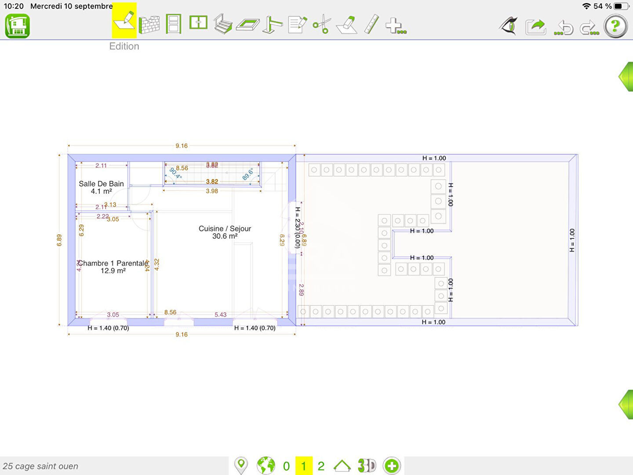
Task: Select the ruler measurement tool
Action: pos(371,24)
